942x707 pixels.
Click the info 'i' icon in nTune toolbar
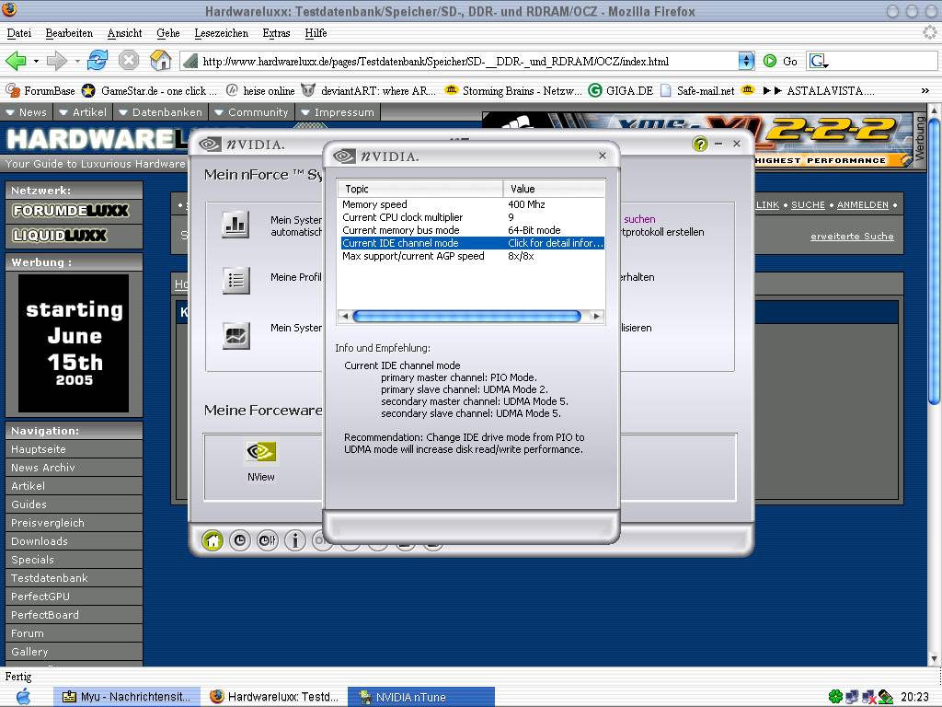(x=295, y=540)
